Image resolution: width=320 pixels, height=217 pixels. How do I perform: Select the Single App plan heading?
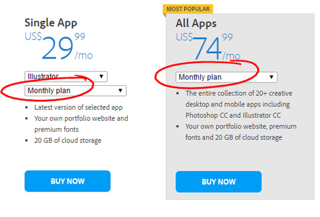(x=51, y=22)
